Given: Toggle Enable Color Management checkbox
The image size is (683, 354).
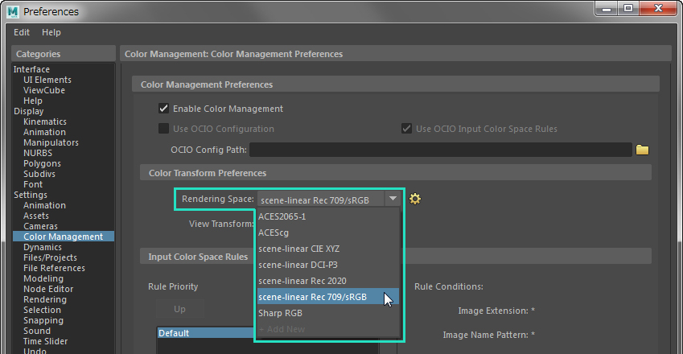Looking at the screenshot, I should [164, 109].
